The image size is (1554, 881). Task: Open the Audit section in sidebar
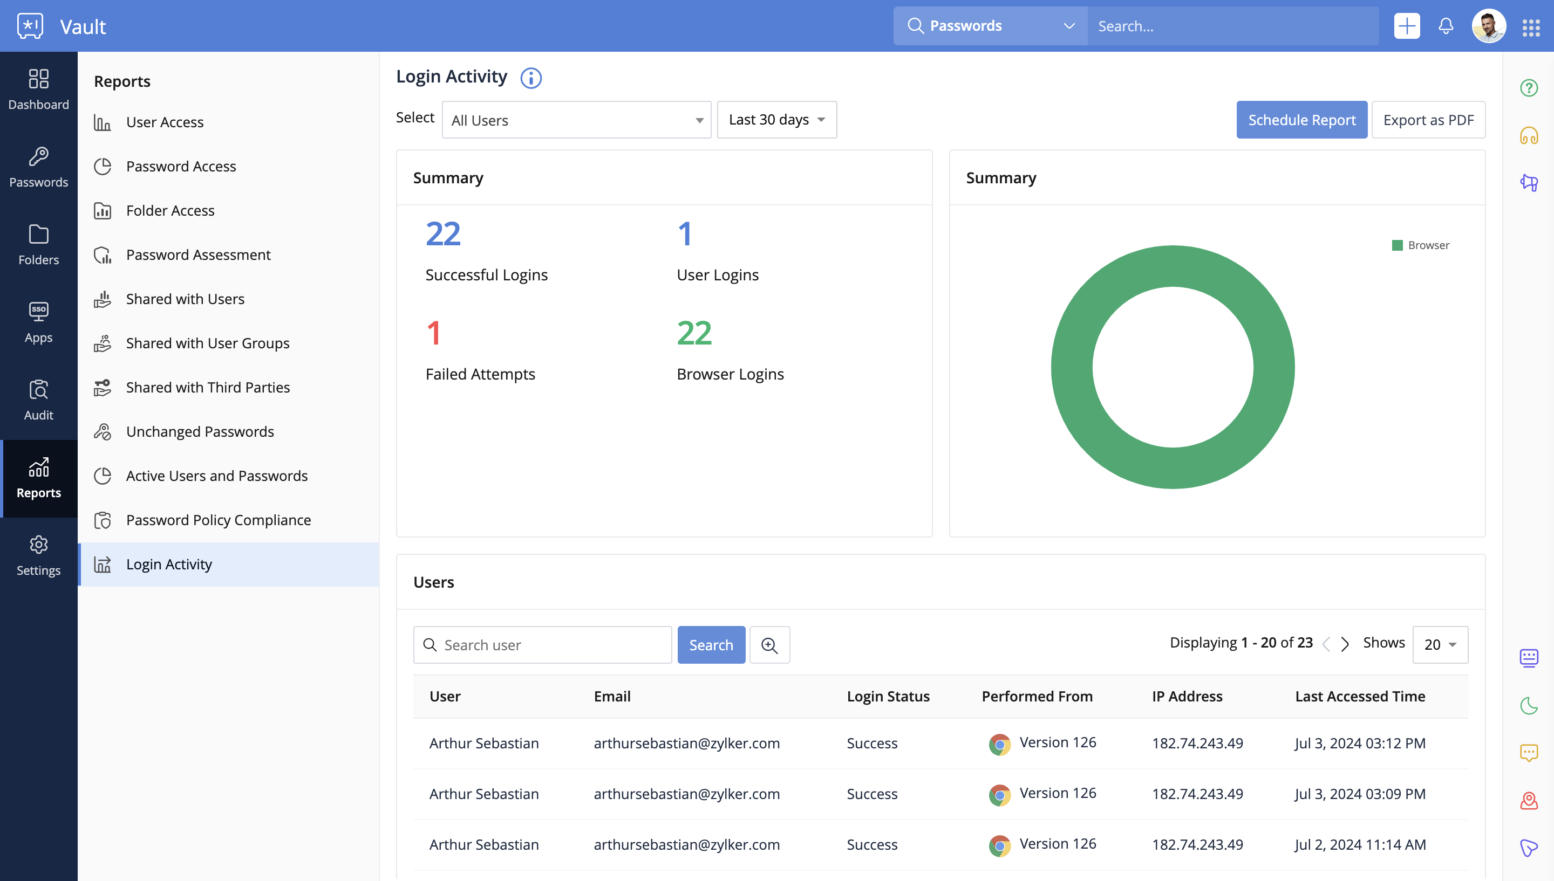(x=39, y=400)
